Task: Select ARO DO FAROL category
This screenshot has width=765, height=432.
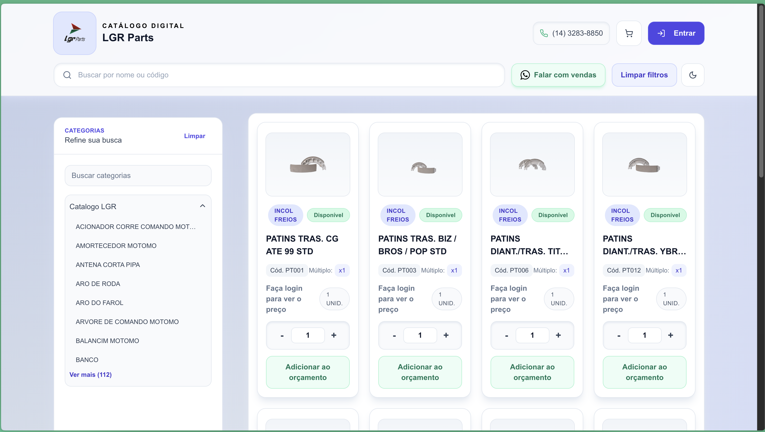Action: [x=99, y=303]
